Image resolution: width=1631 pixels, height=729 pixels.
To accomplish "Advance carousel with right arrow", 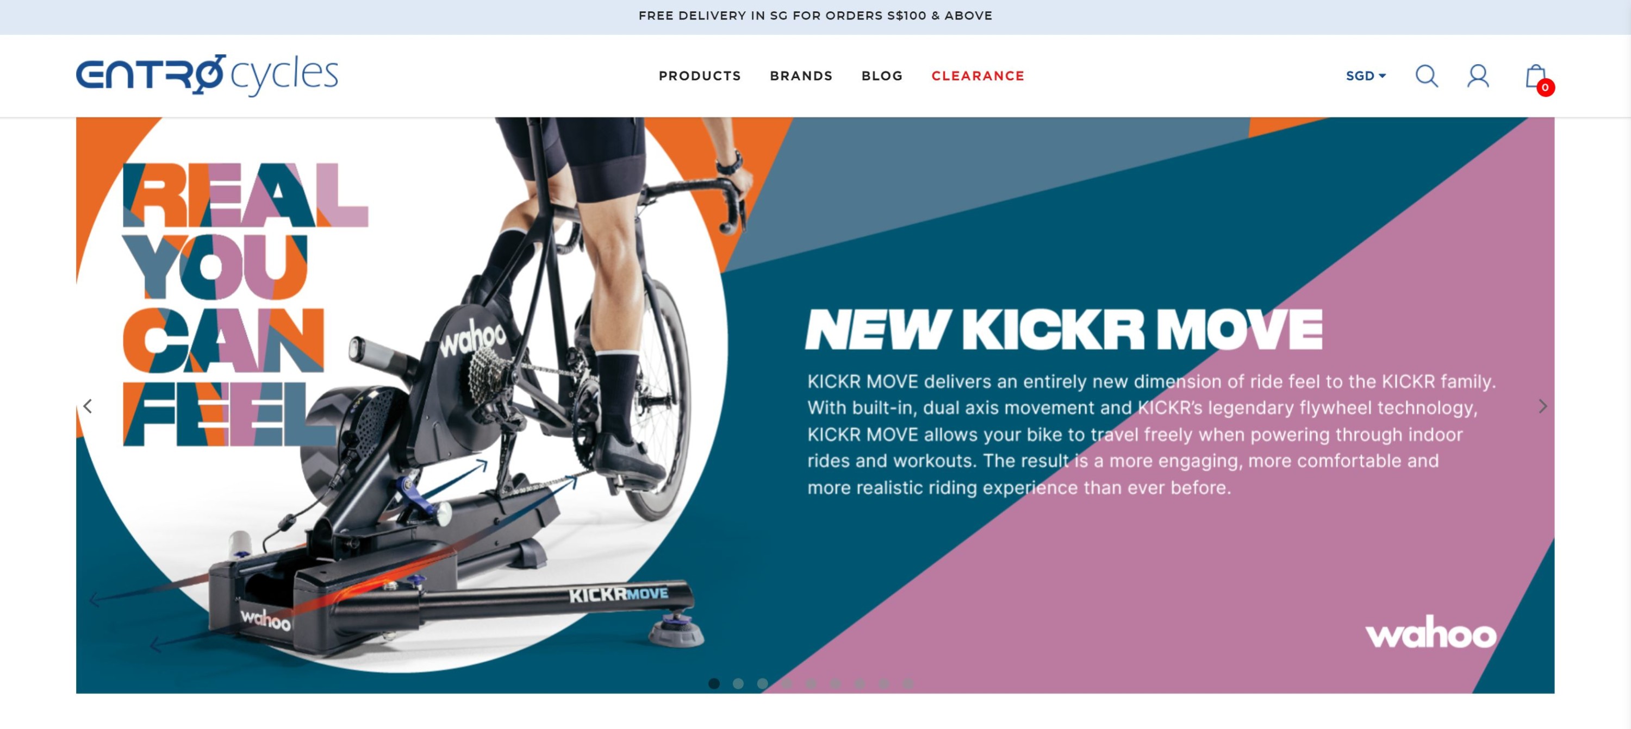I will [1542, 406].
